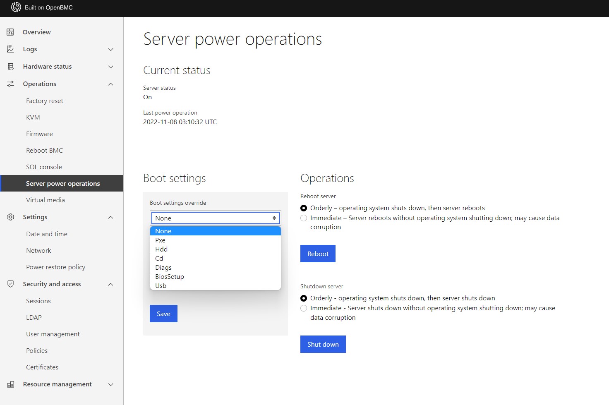Click the Settings gear icon

click(x=10, y=217)
